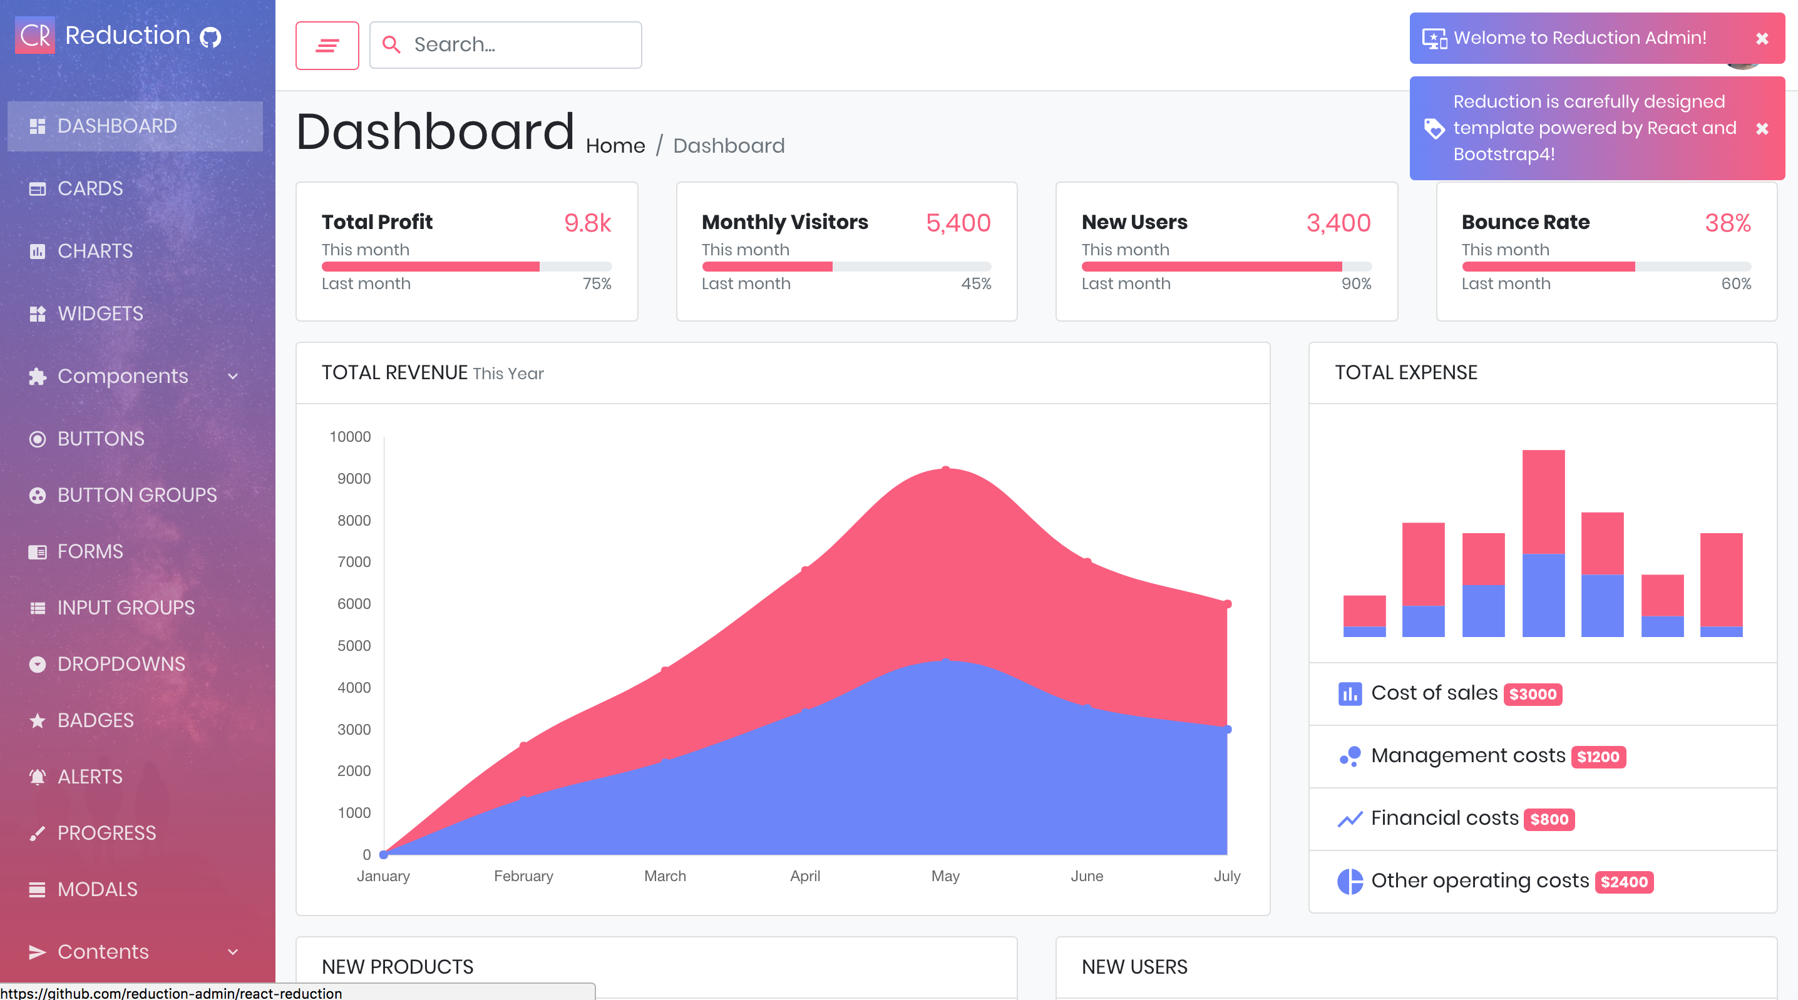Click the Home breadcrumb link
This screenshot has height=1000, width=1798.
click(x=615, y=145)
